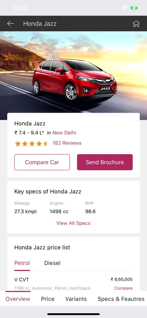Open the 182 Reviews link
This screenshot has height=318, width=147.
67,143
